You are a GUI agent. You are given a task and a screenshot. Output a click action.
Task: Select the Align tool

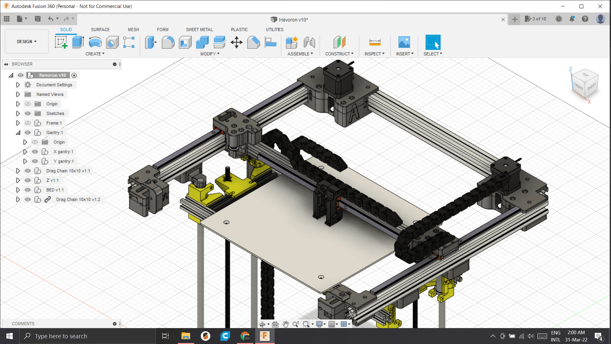click(271, 42)
